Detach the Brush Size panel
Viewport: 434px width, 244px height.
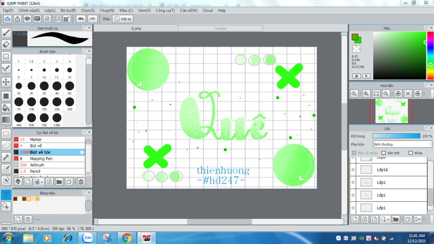click(x=84, y=51)
